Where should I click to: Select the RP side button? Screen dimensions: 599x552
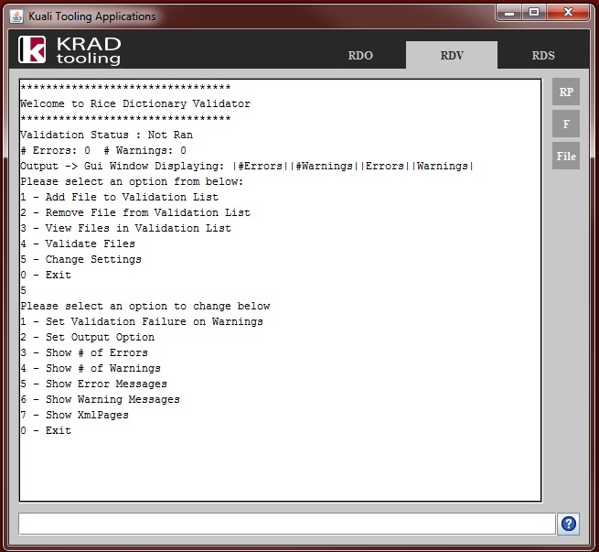[566, 92]
